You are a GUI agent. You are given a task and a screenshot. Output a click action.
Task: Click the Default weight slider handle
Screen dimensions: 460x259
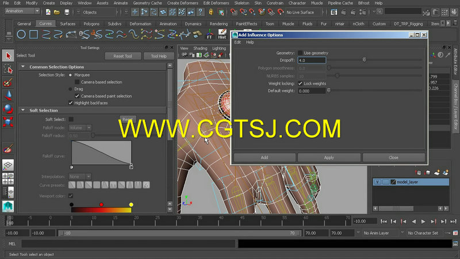pyautogui.click(x=329, y=90)
